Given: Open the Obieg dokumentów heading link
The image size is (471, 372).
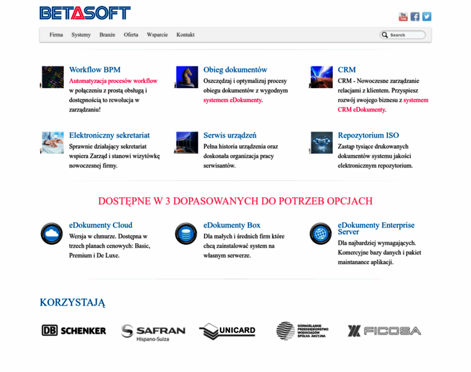Looking at the screenshot, I should click(x=235, y=69).
